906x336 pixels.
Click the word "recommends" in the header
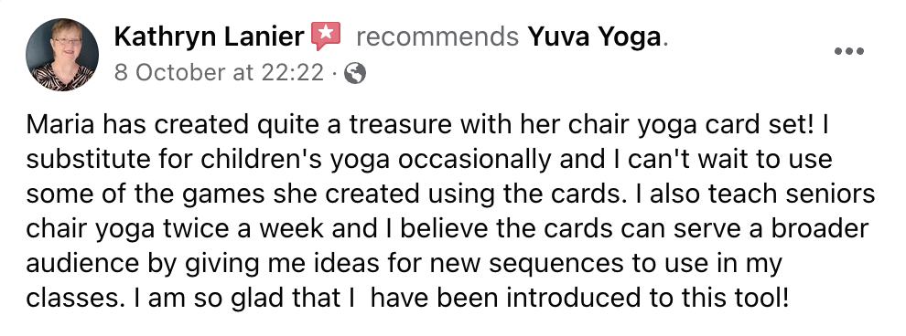click(x=437, y=37)
